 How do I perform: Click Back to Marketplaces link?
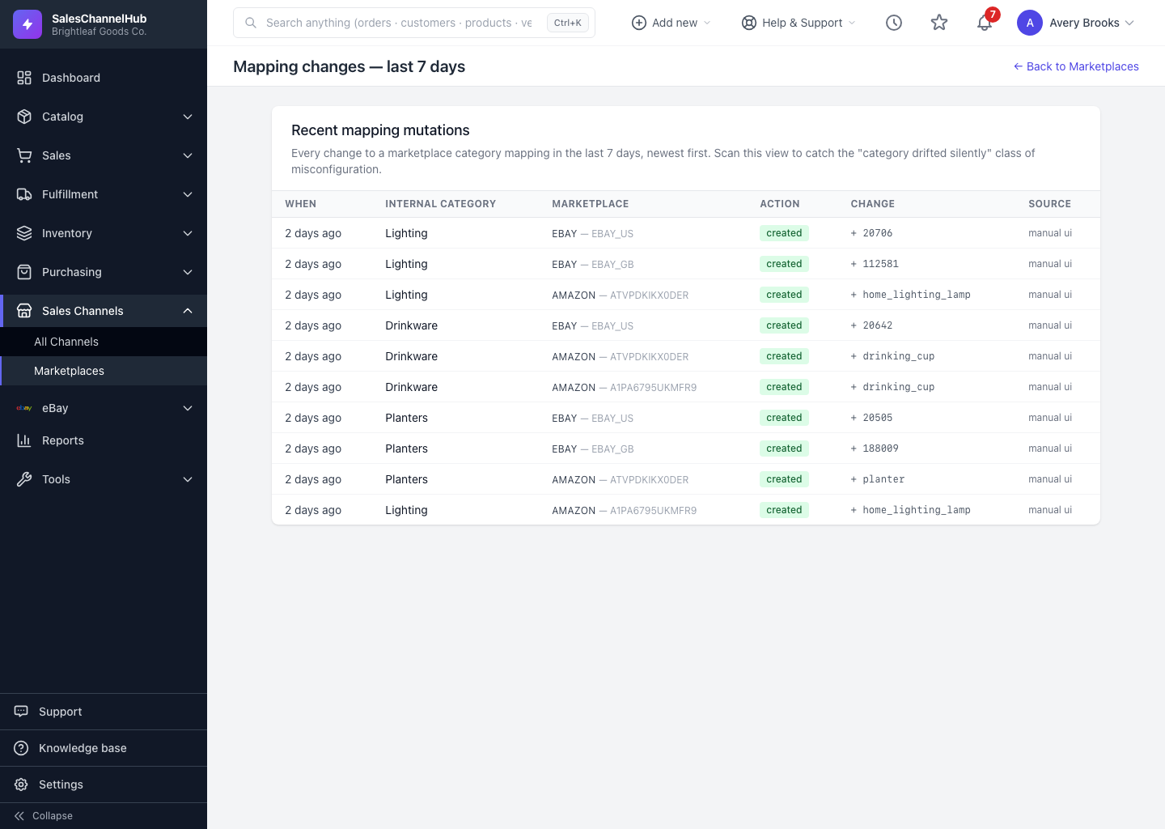(x=1076, y=66)
